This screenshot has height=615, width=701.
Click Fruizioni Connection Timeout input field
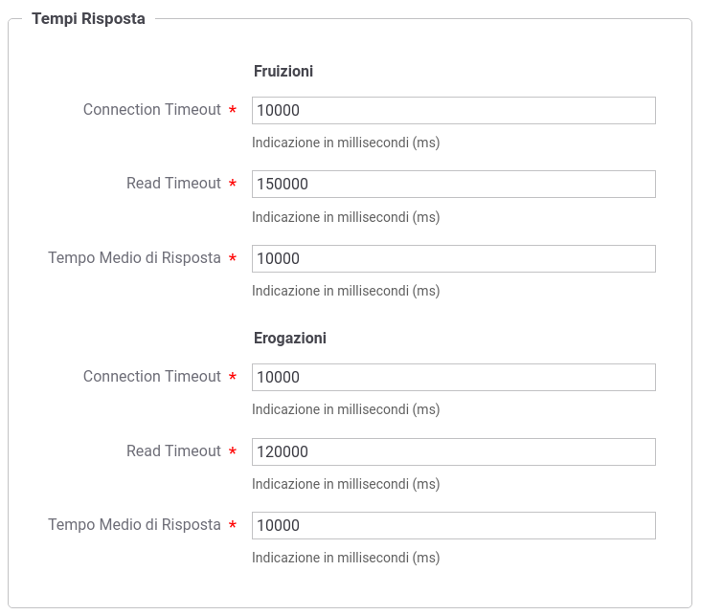coord(453,110)
